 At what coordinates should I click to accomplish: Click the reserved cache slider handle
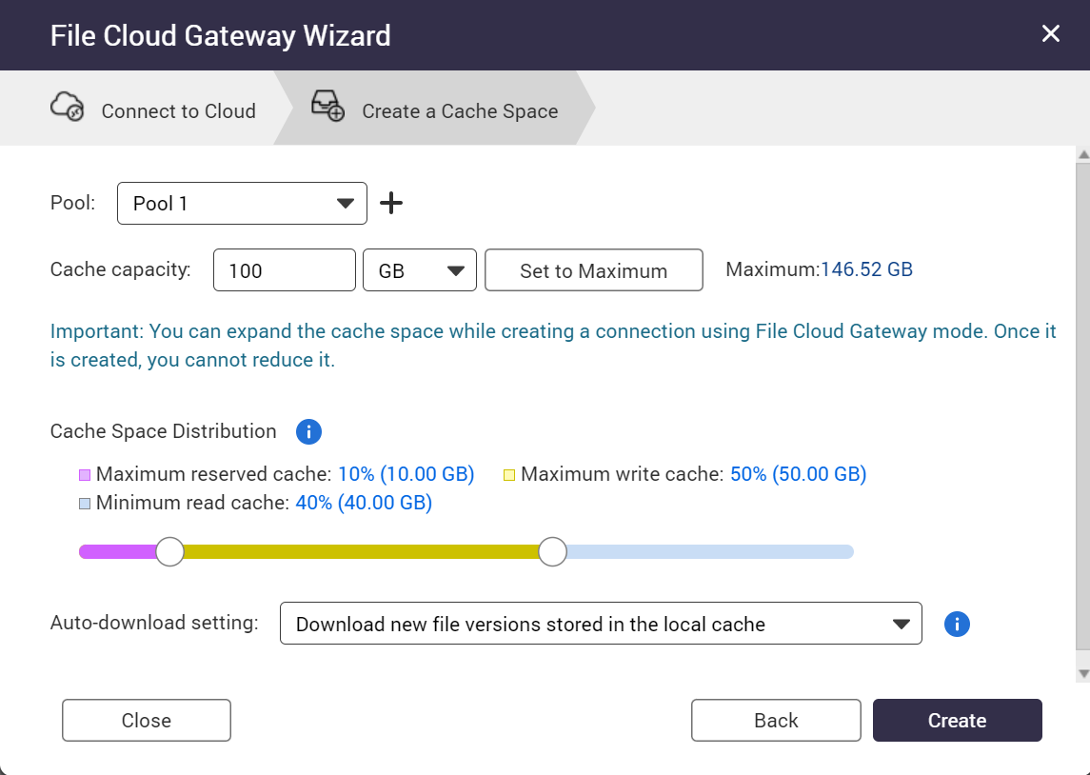point(169,552)
